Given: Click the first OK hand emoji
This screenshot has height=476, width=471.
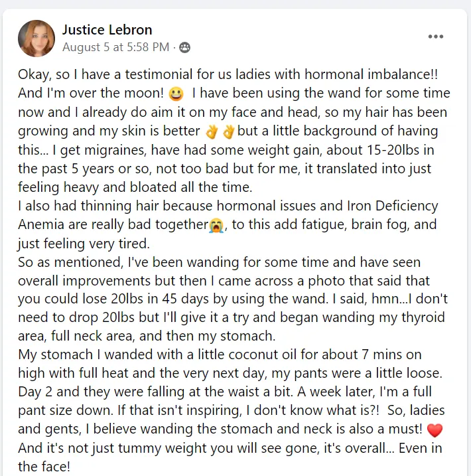Looking at the screenshot, I should point(211,131).
